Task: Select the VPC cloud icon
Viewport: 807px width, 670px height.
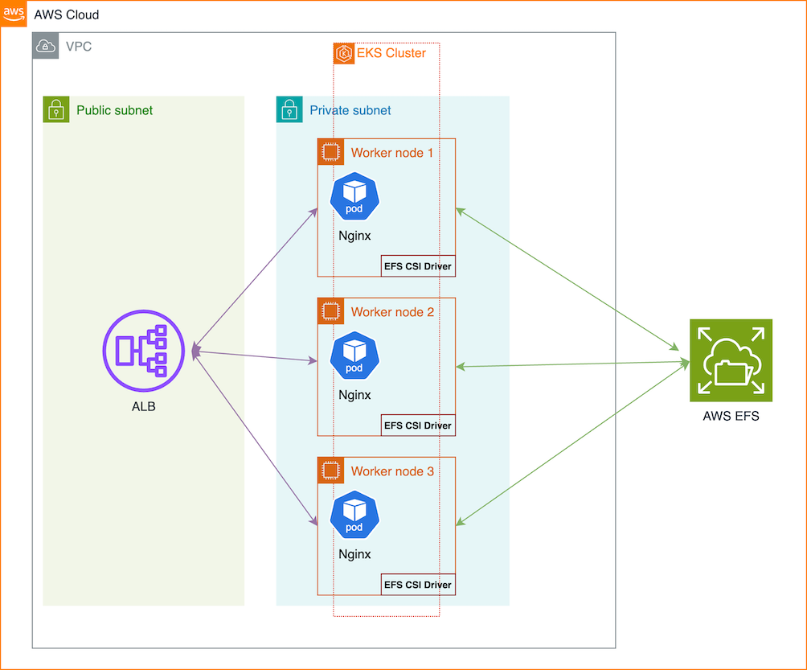Action: (45, 46)
